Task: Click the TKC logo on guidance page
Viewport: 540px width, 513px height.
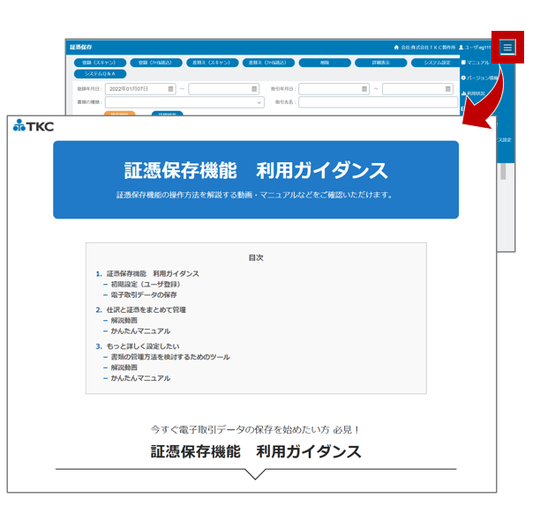Action: 34,126
